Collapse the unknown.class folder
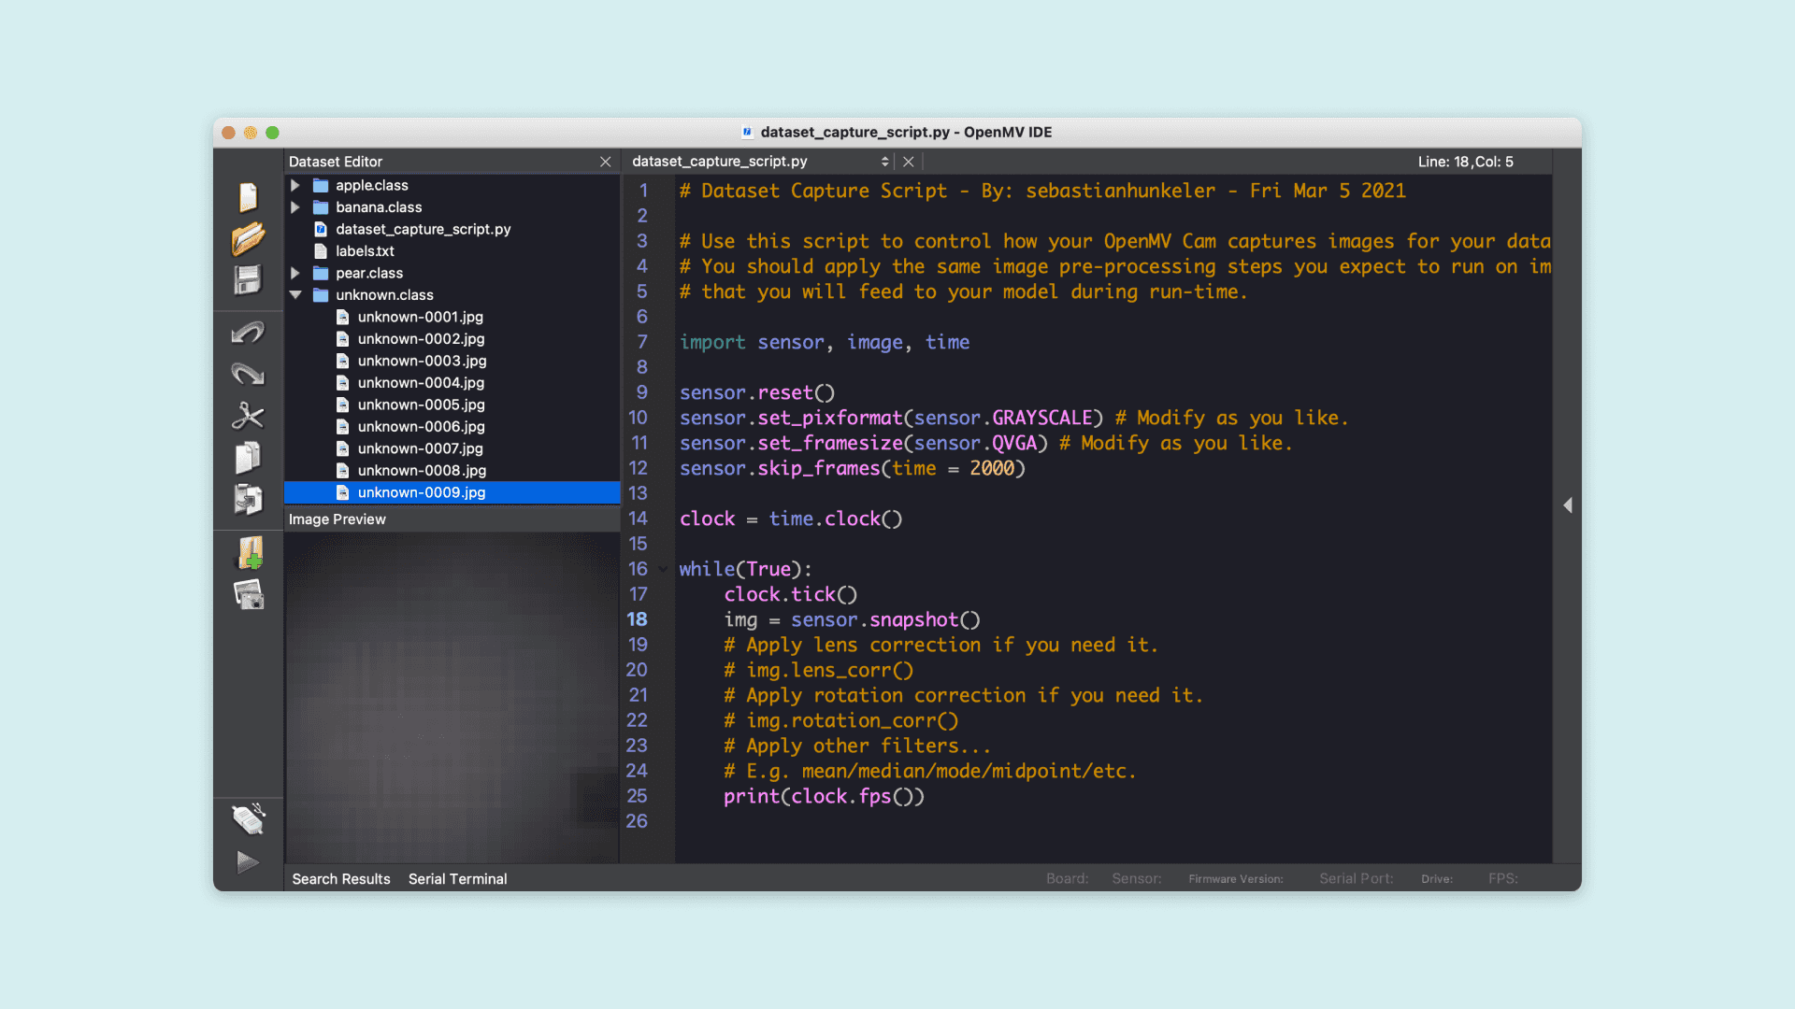Viewport: 1795px width, 1009px height. pos(295,294)
